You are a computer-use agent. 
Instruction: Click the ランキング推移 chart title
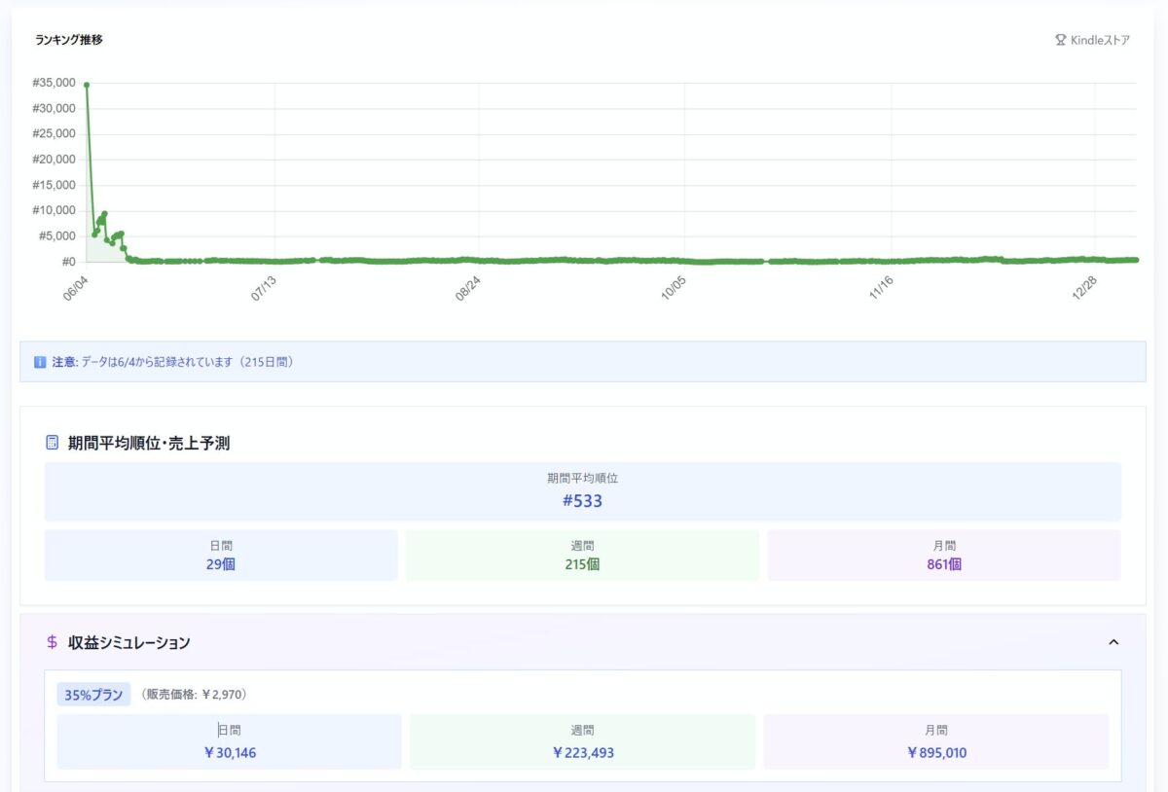click(69, 40)
